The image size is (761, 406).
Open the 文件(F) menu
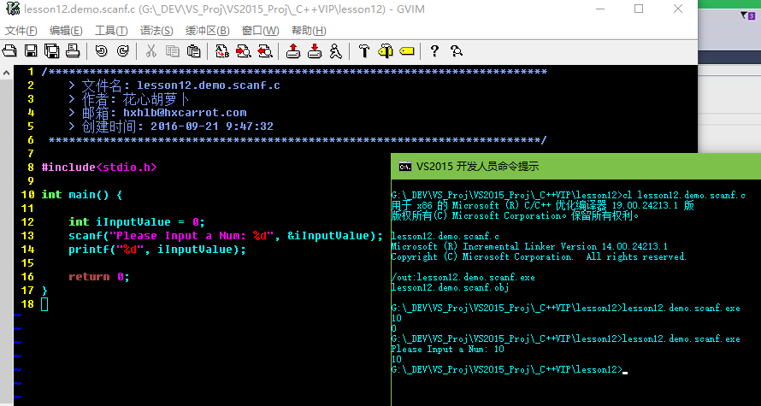pos(21,30)
